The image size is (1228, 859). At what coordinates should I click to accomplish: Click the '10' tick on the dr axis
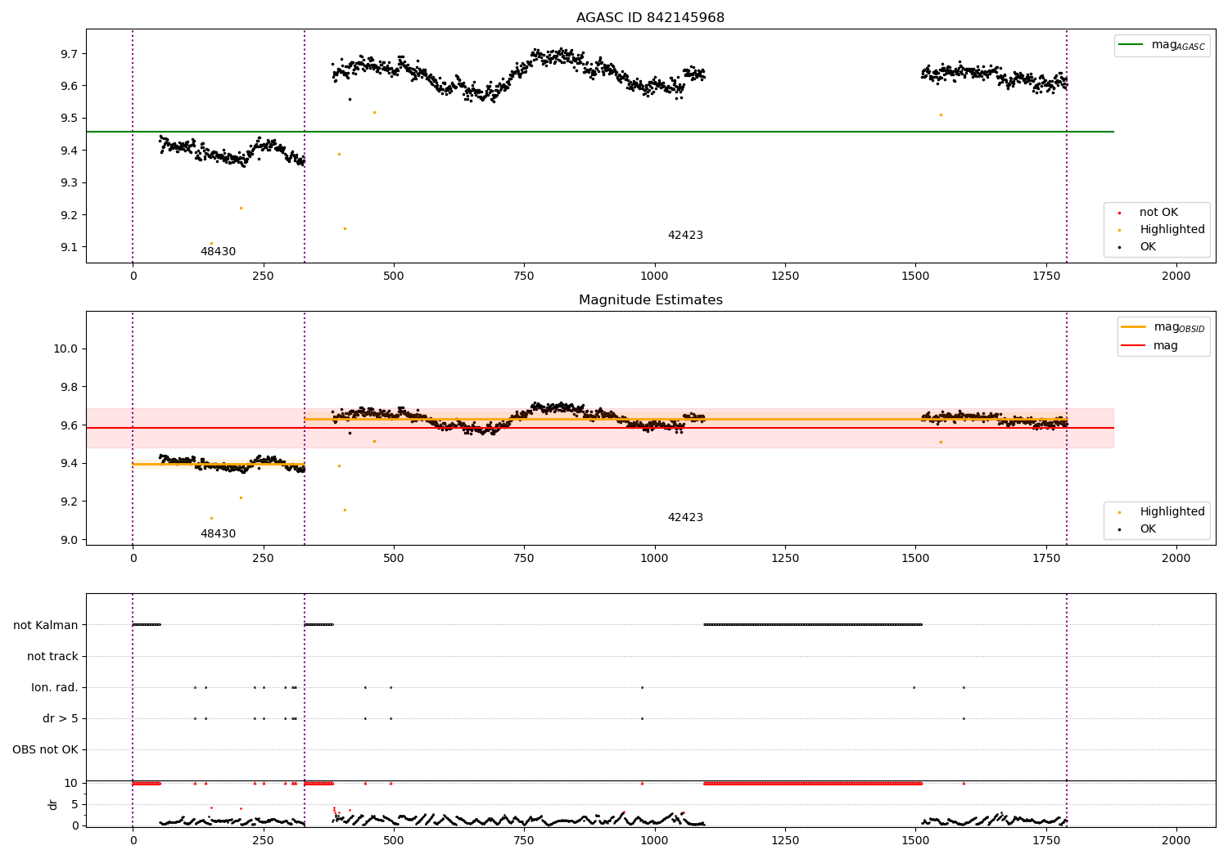[71, 784]
